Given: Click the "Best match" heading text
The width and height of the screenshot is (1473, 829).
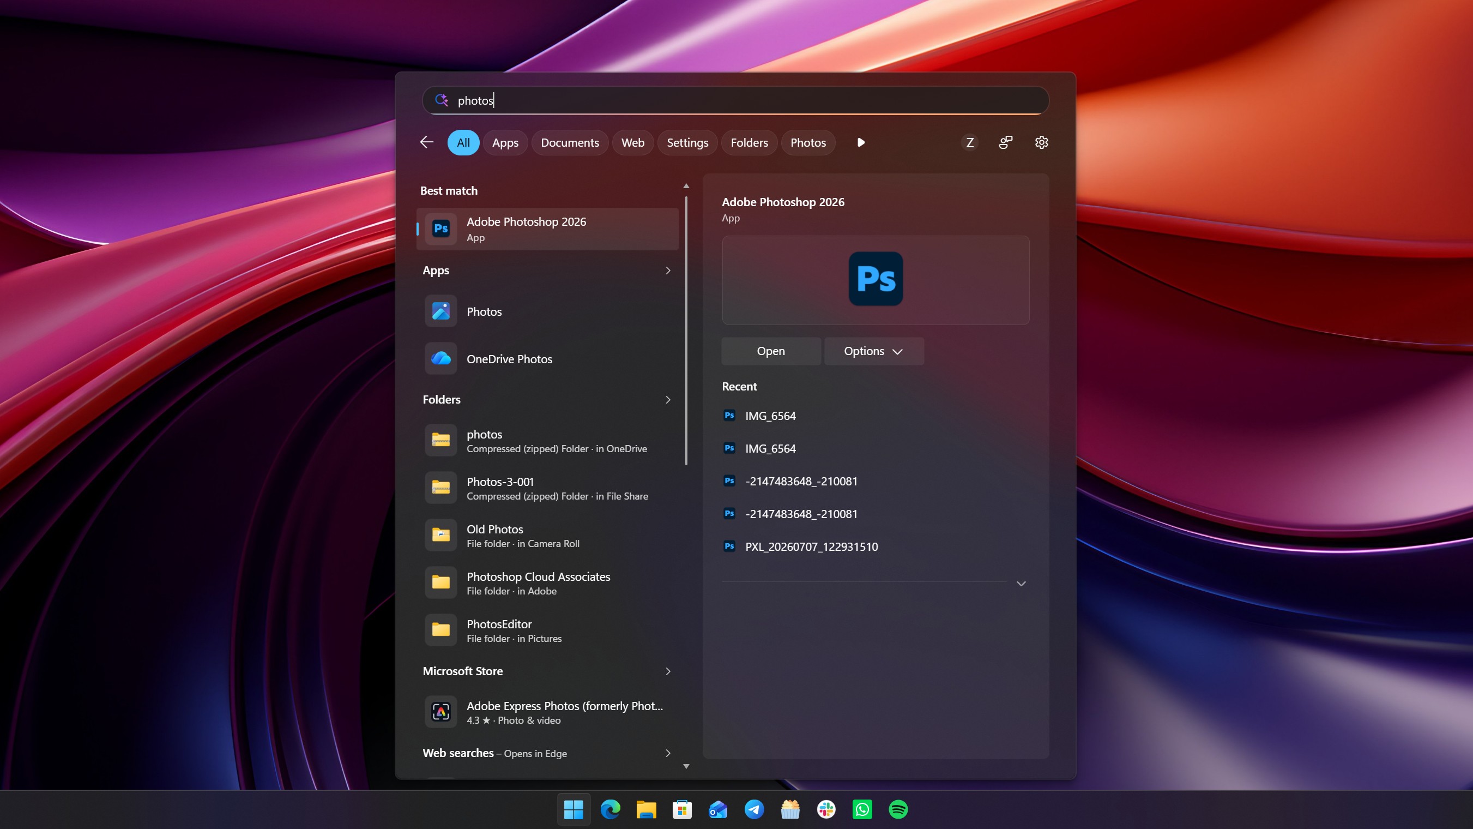Looking at the screenshot, I should (448, 190).
